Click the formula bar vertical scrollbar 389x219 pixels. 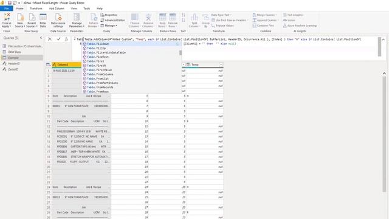point(379,47)
